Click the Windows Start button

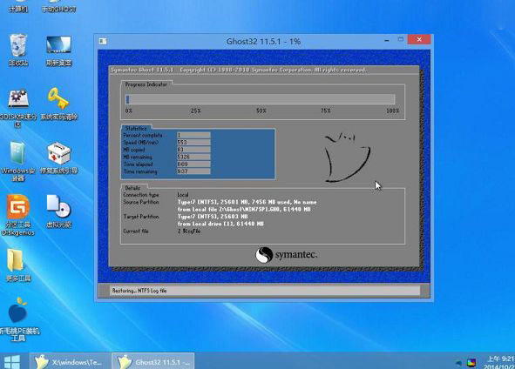pos(12,362)
